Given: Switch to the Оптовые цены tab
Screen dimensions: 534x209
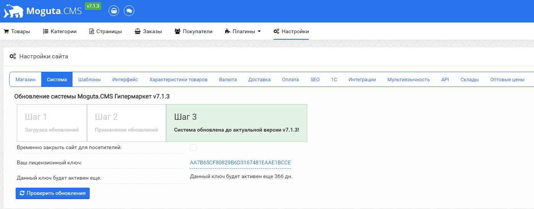Looking at the screenshot, I should pyautogui.click(x=507, y=79).
